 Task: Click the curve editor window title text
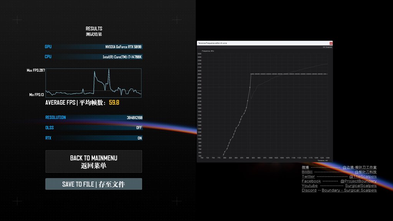click(213, 43)
